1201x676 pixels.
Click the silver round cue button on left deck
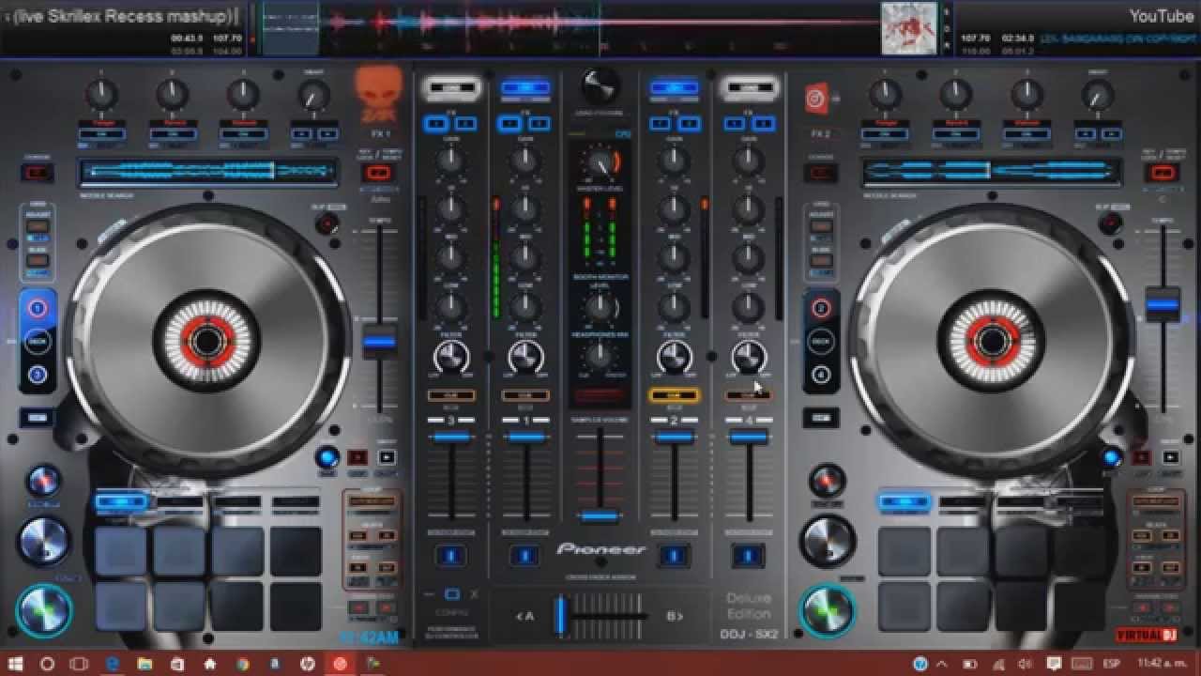tap(44, 542)
